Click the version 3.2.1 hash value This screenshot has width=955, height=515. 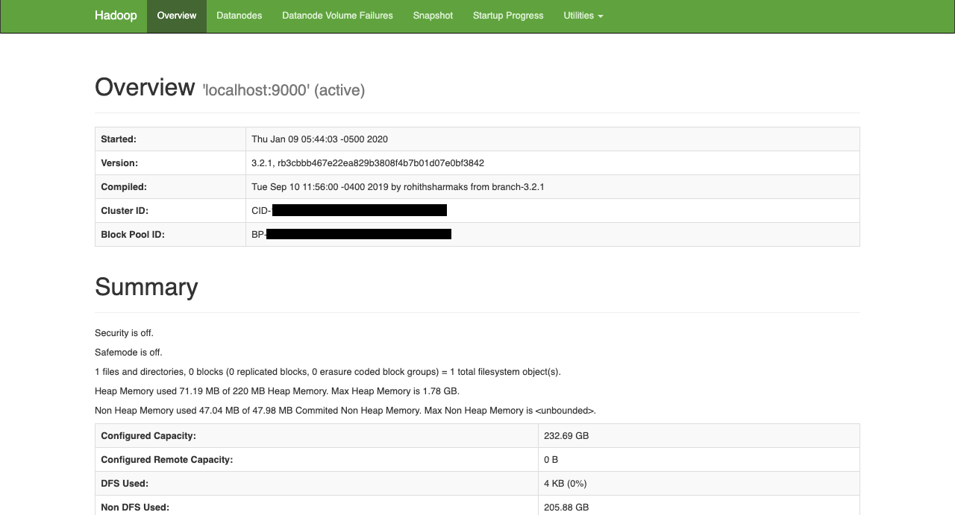click(368, 163)
